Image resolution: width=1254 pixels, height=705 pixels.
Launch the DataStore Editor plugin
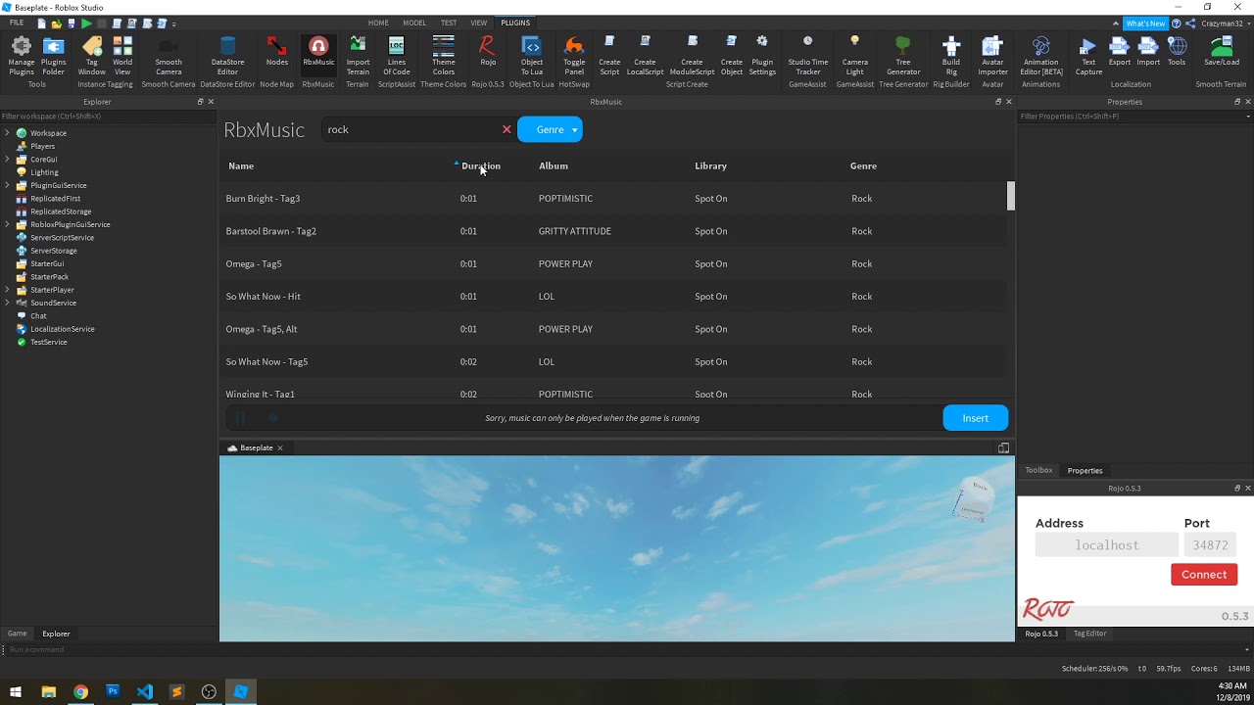coord(227,57)
